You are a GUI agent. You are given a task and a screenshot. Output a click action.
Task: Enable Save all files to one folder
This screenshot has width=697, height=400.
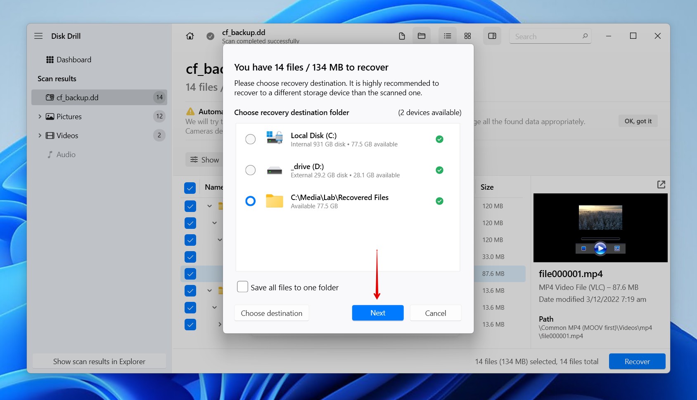[243, 287]
